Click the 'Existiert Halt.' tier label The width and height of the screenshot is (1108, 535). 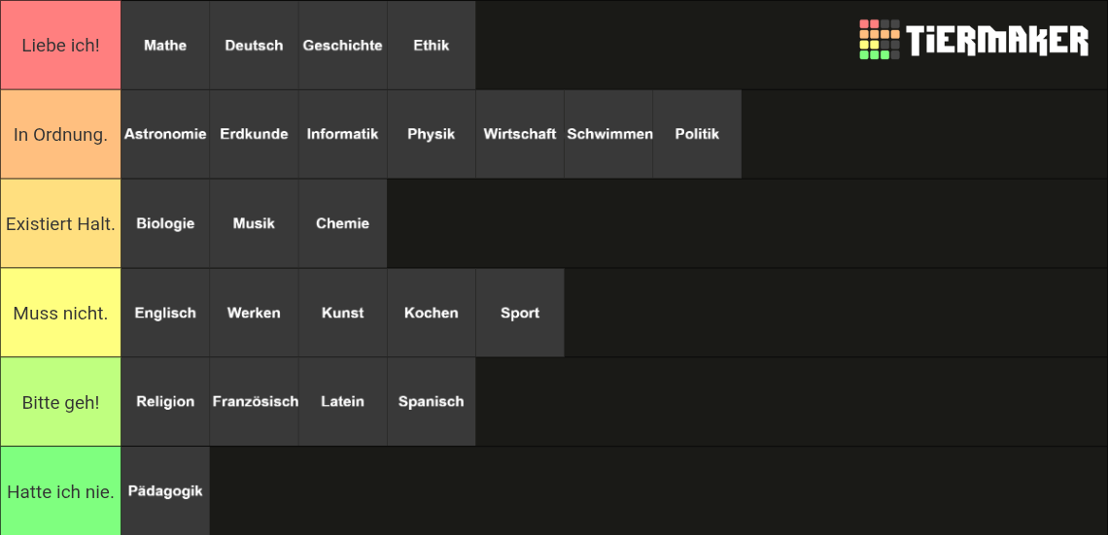60,223
